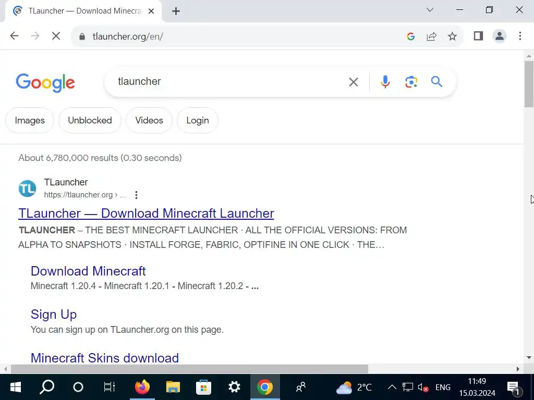Open the tab search dropdown
This screenshot has height=400, width=534.
click(430, 10)
